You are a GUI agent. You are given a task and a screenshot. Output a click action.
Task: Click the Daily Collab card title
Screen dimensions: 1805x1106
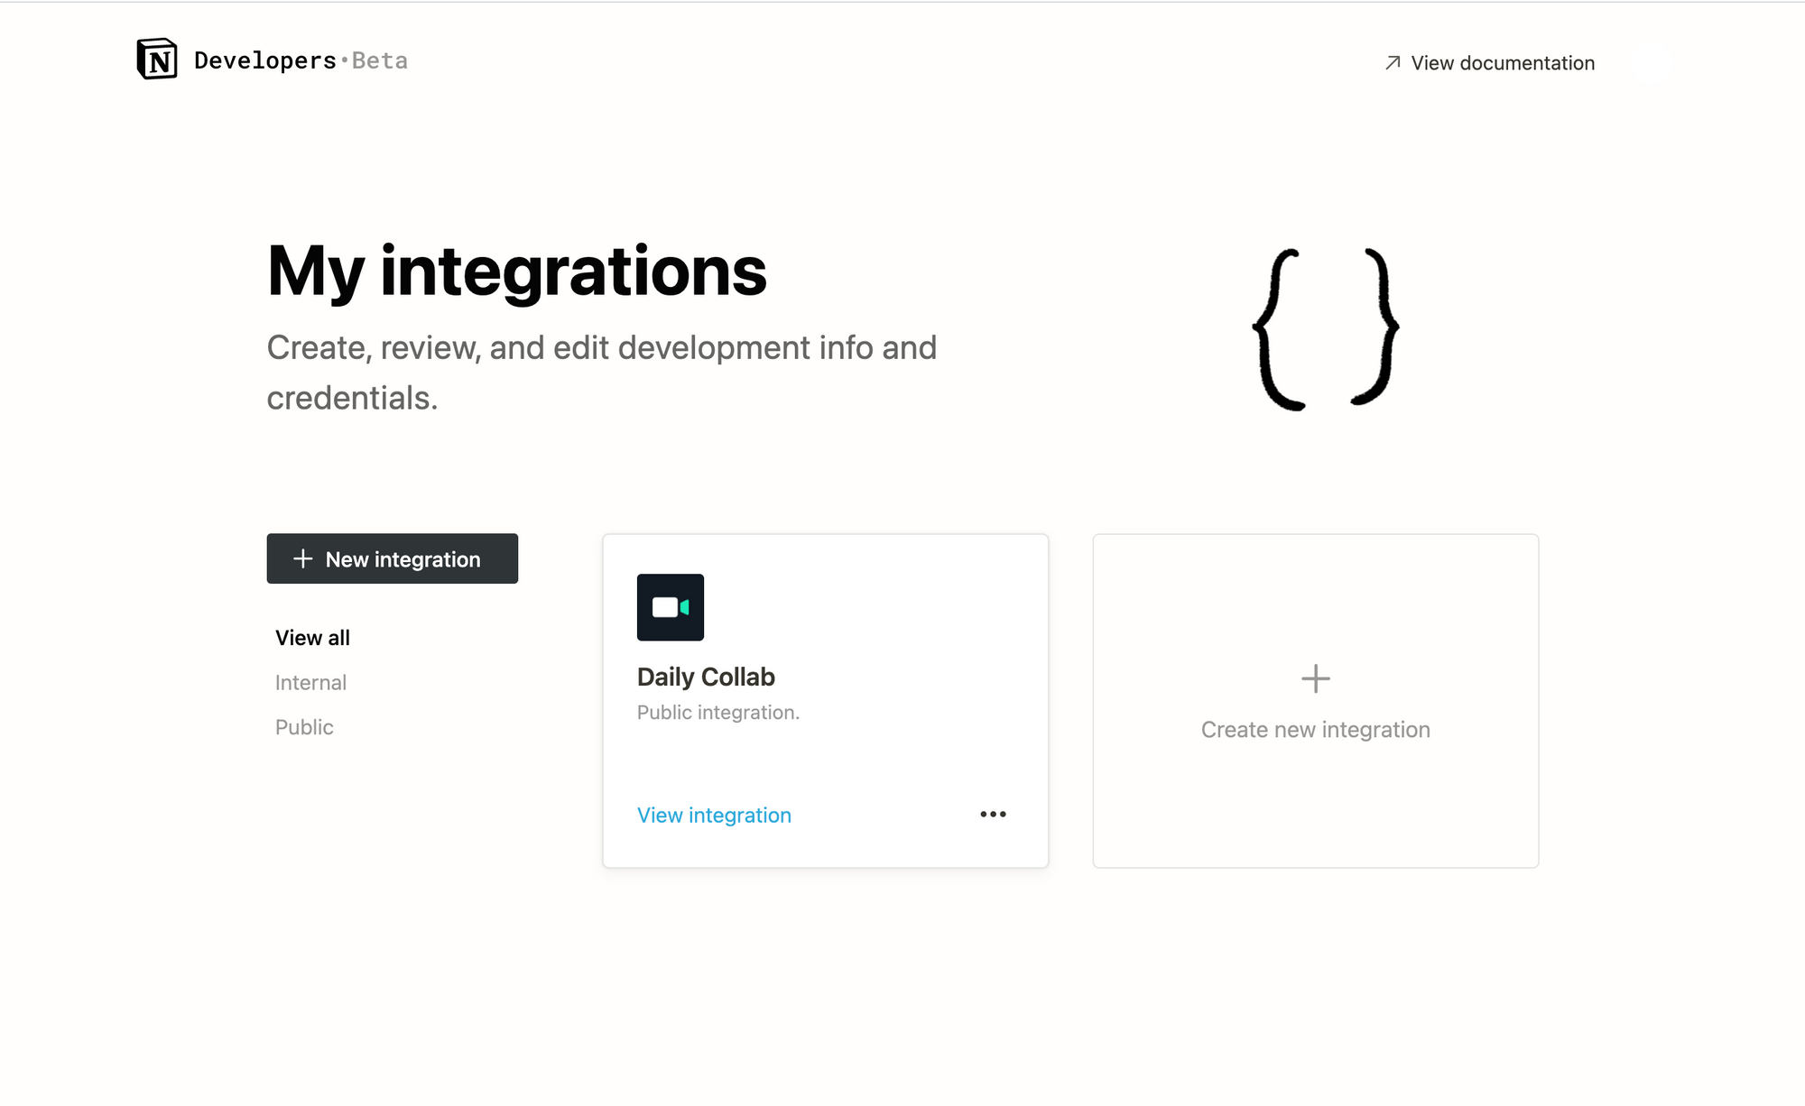click(706, 677)
